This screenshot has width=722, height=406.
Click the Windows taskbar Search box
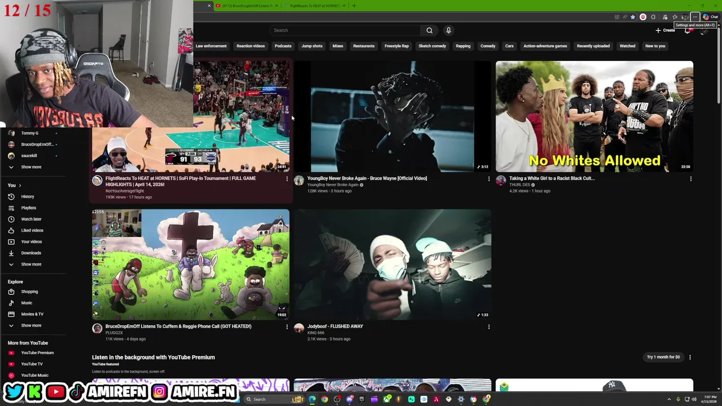[274, 399]
